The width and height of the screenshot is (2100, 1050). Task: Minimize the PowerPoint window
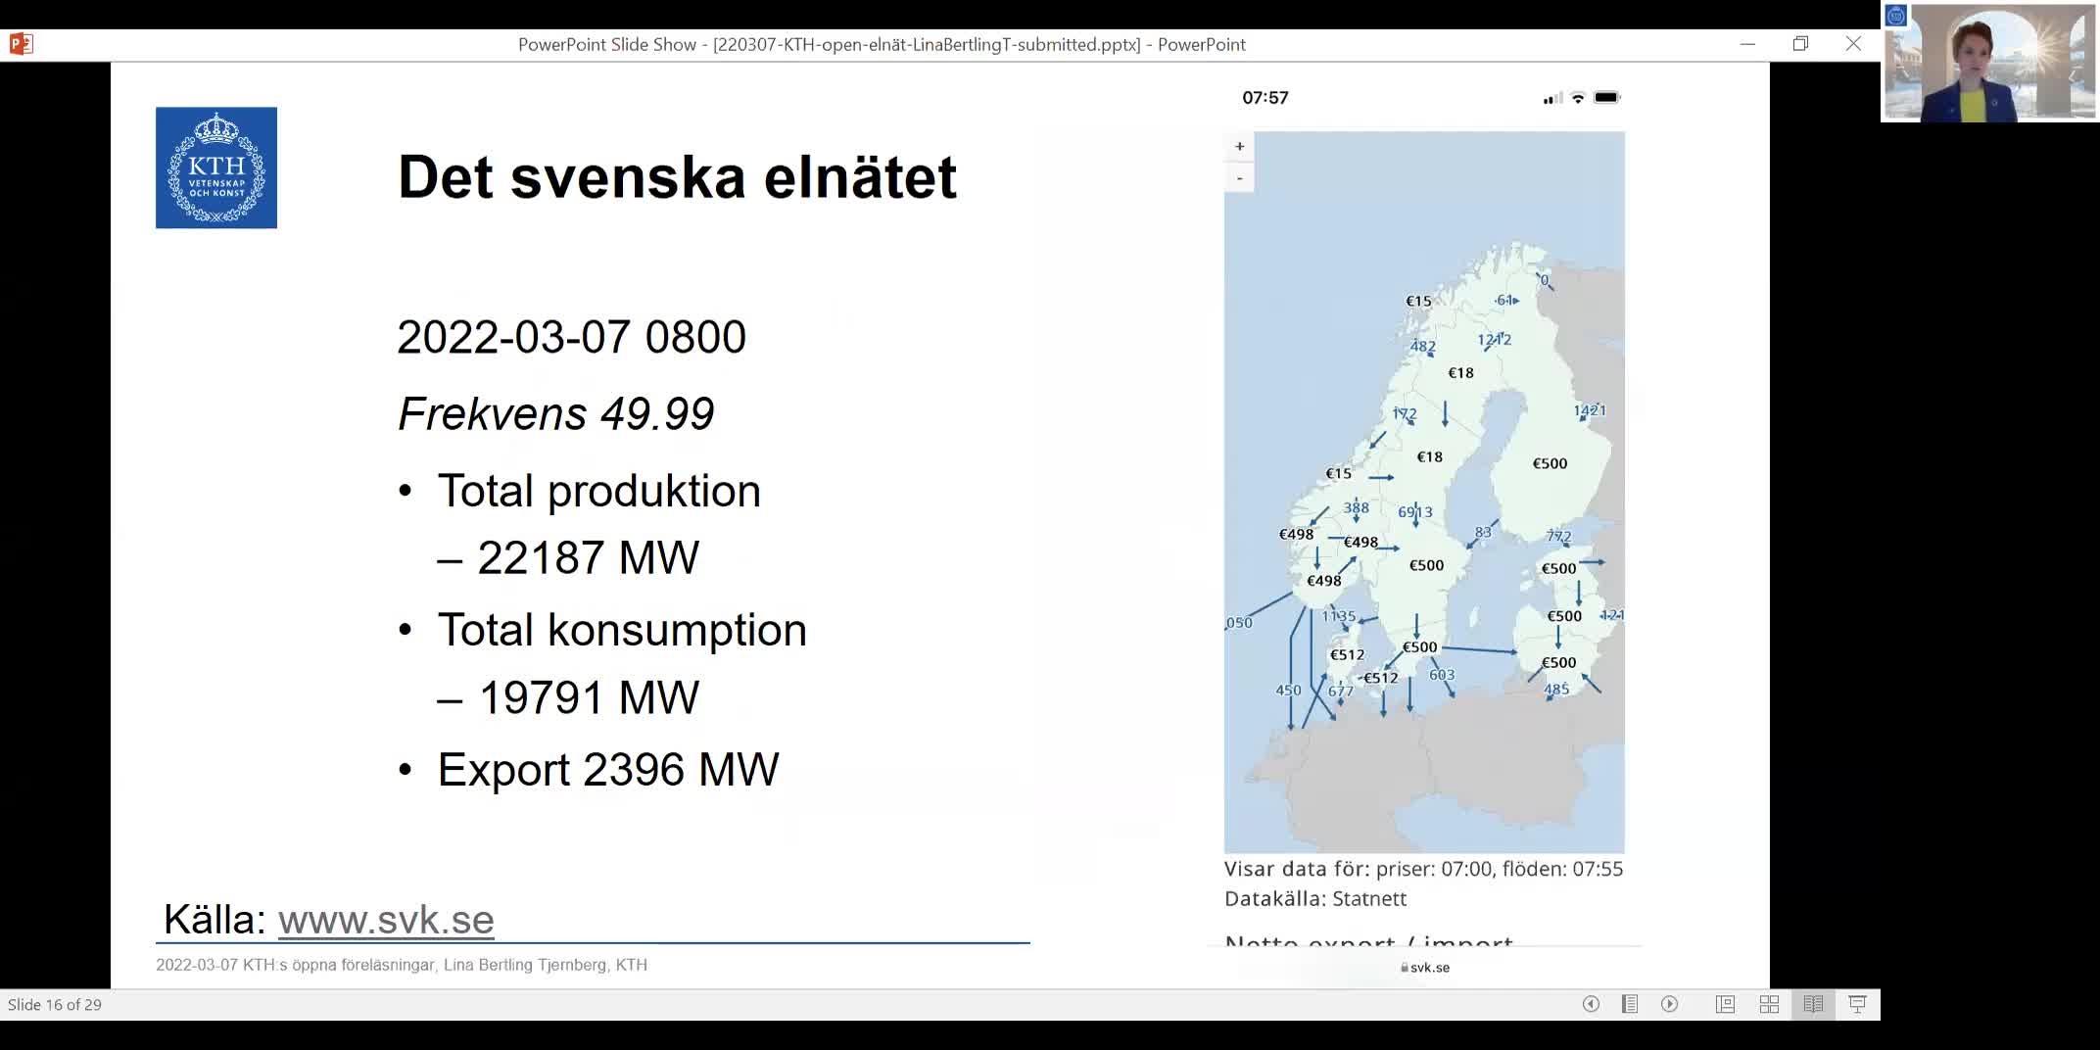[x=1747, y=44]
